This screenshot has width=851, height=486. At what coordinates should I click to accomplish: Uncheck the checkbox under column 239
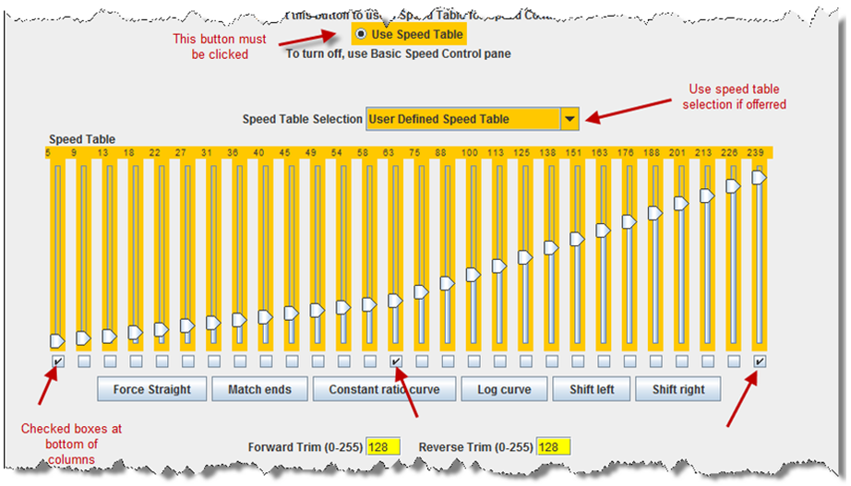point(760,362)
